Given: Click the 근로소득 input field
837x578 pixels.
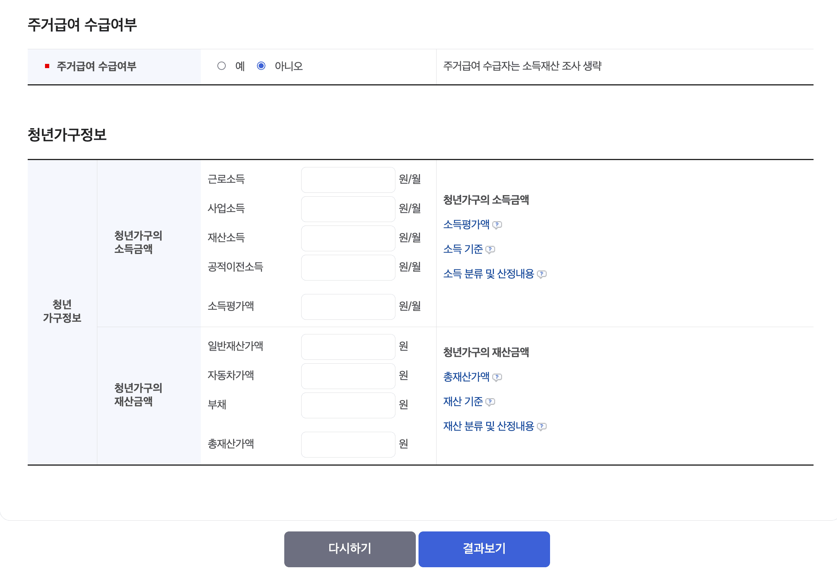Looking at the screenshot, I should click(348, 180).
